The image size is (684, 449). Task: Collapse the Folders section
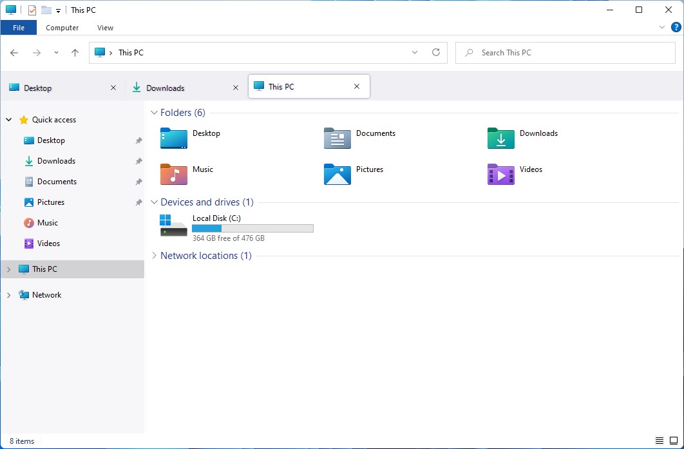[x=154, y=112]
